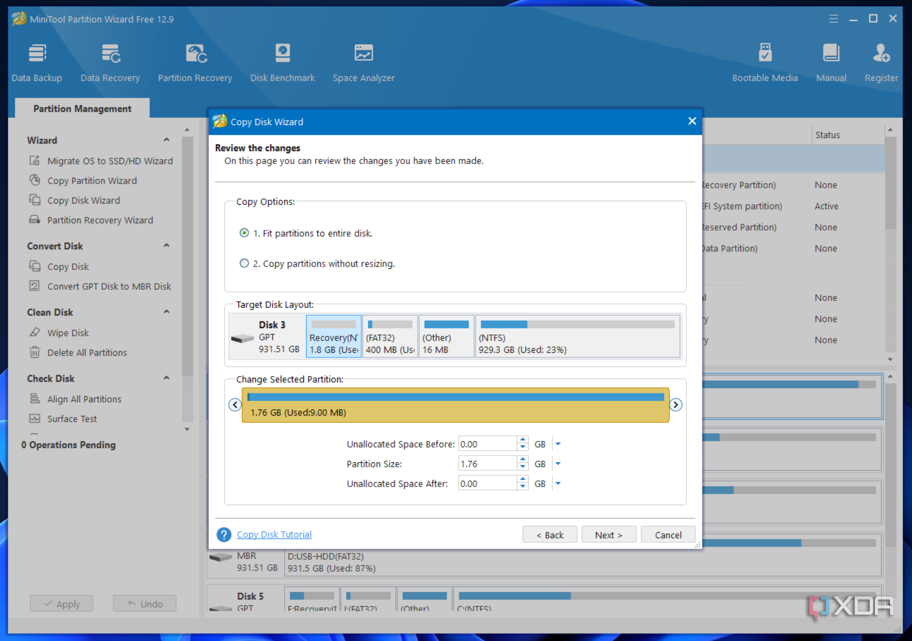Open the application hamburger menu
Screen dimensions: 912x641
pos(834,19)
